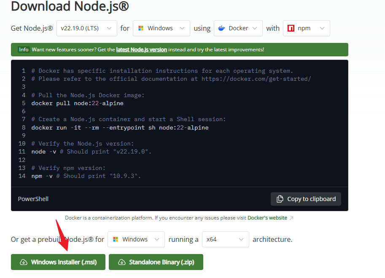Screen dimensions: 385x278
Task: Click the npm logo icon
Action: click(291, 28)
